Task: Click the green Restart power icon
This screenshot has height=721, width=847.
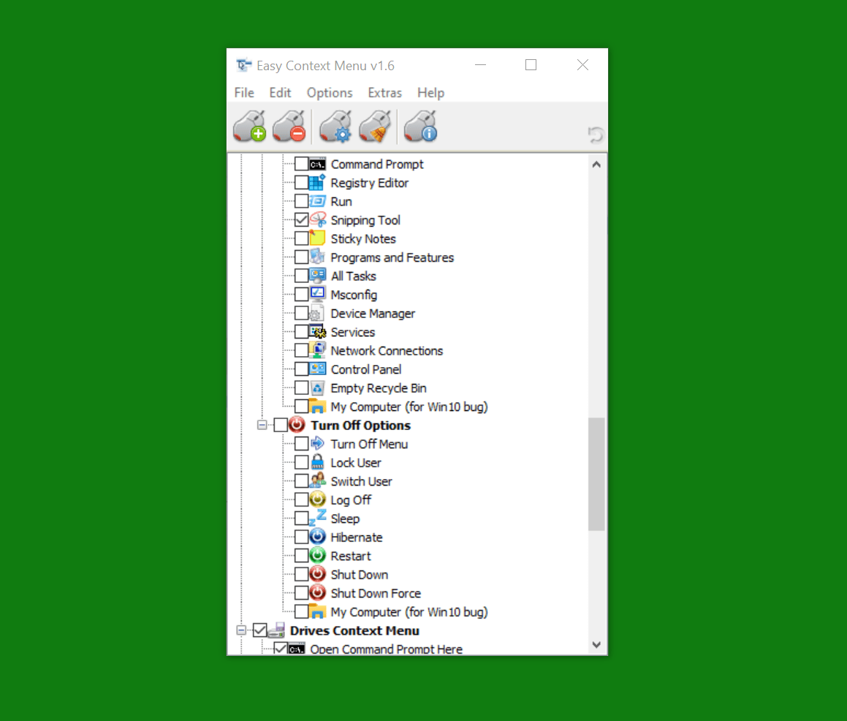Action: click(x=318, y=556)
